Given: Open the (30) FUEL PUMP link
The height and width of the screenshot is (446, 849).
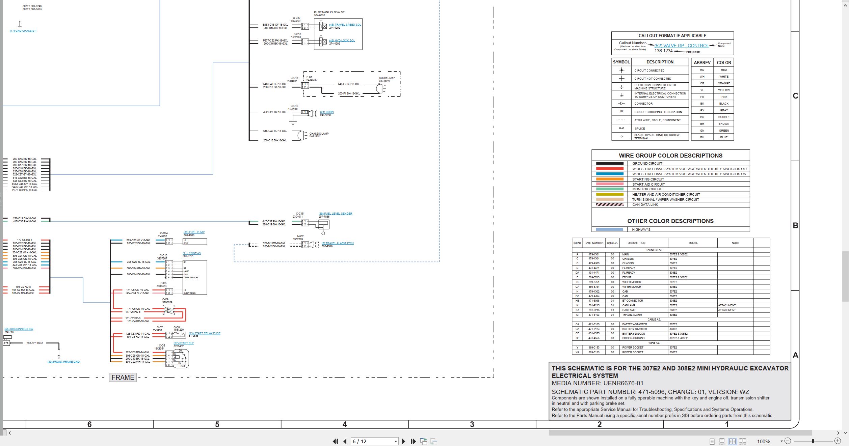Looking at the screenshot, I should [194, 232].
